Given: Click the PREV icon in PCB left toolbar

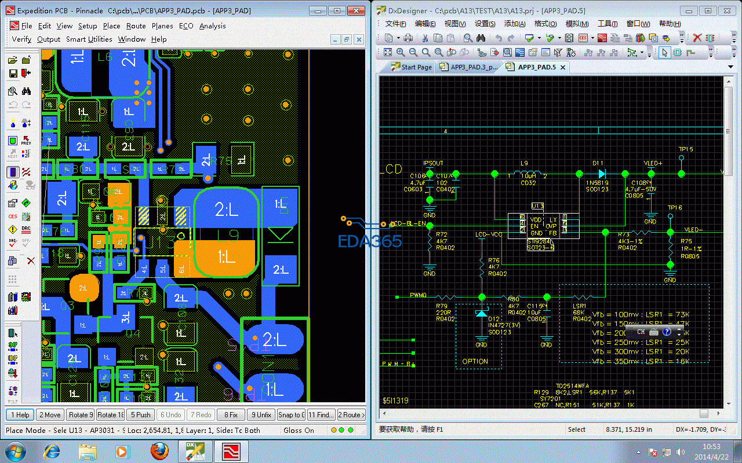Looking at the screenshot, I should (26, 140).
